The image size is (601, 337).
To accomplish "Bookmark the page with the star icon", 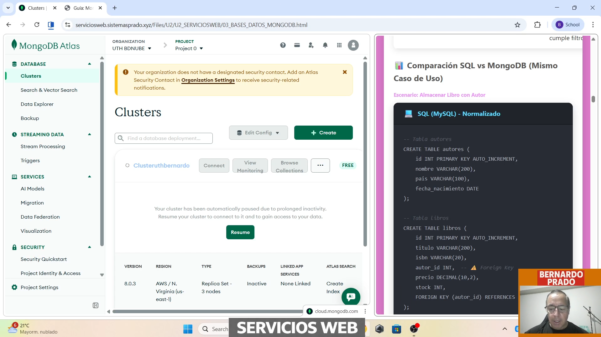I will pyautogui.click(x=517, y=25).
